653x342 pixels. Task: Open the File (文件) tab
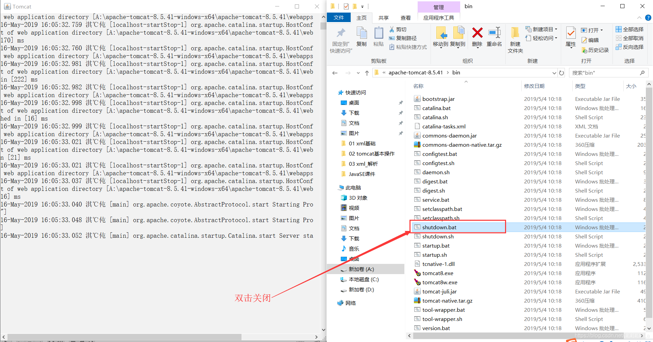(339, 18)
